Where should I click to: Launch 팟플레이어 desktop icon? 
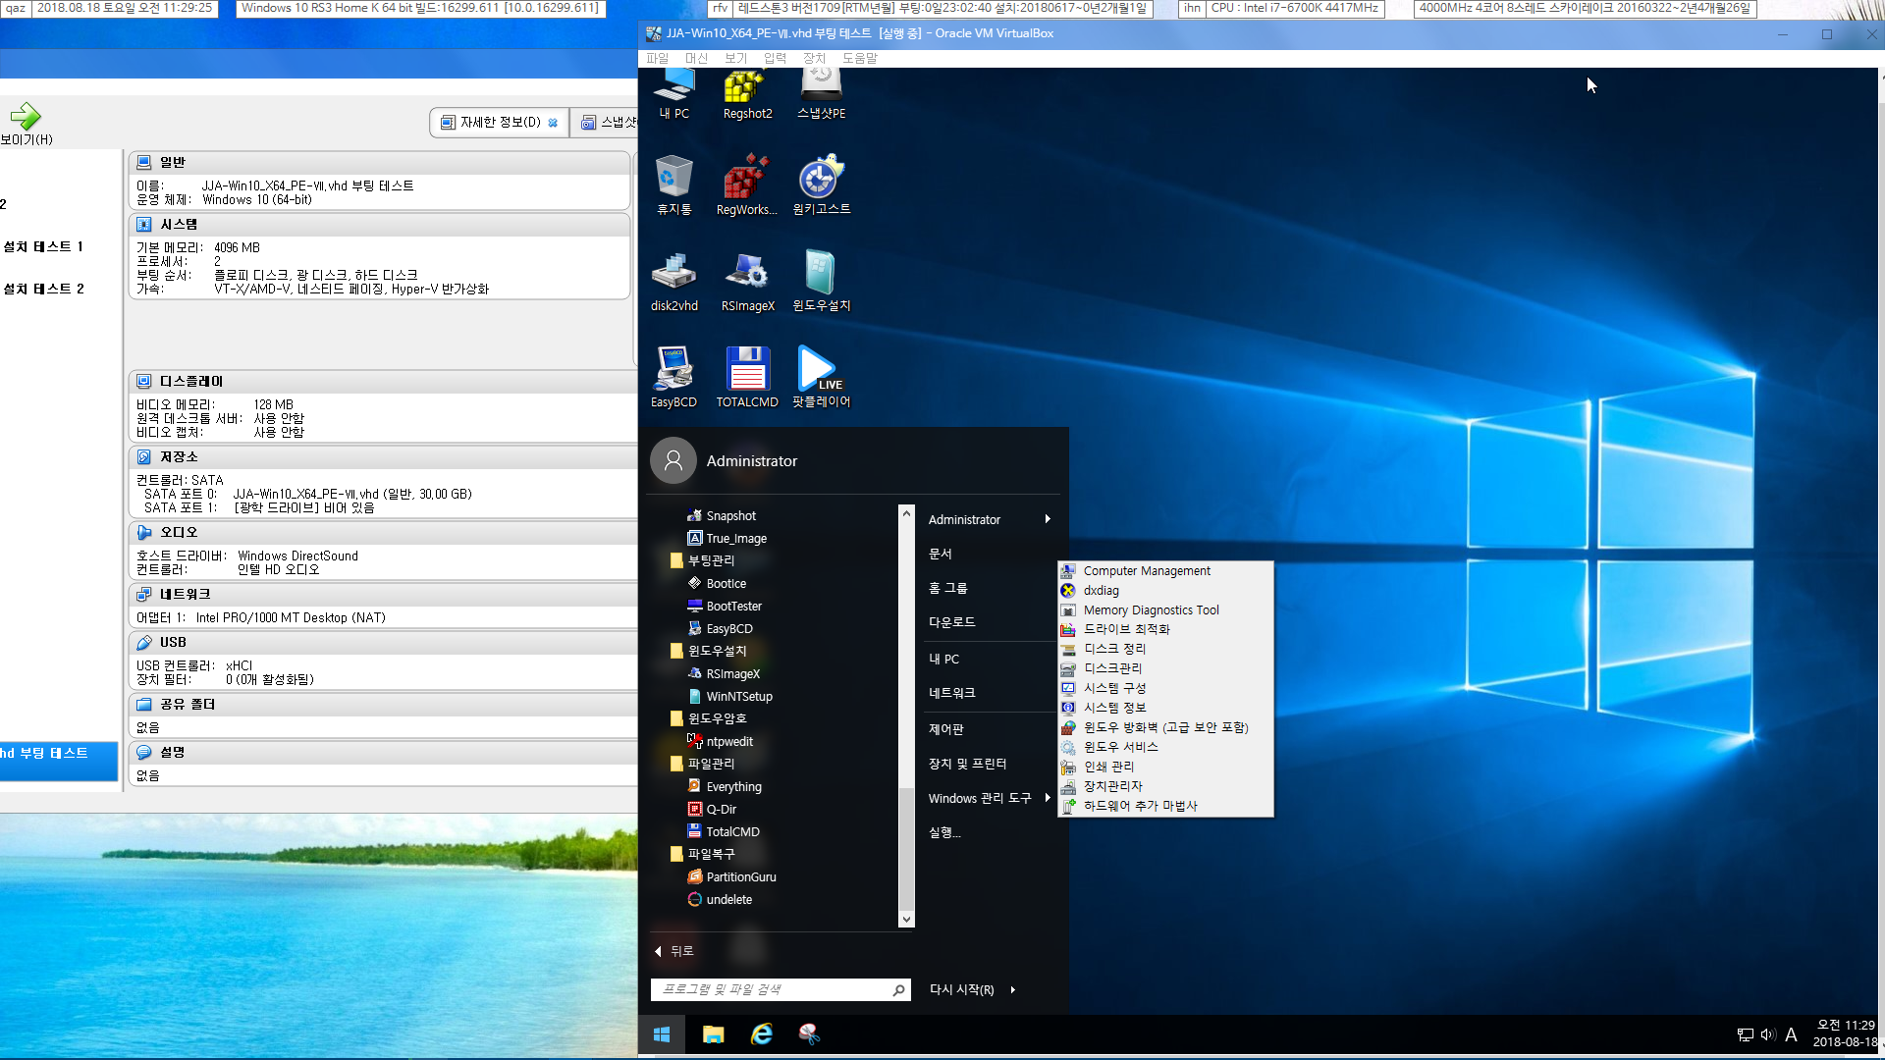pos(821,378)
